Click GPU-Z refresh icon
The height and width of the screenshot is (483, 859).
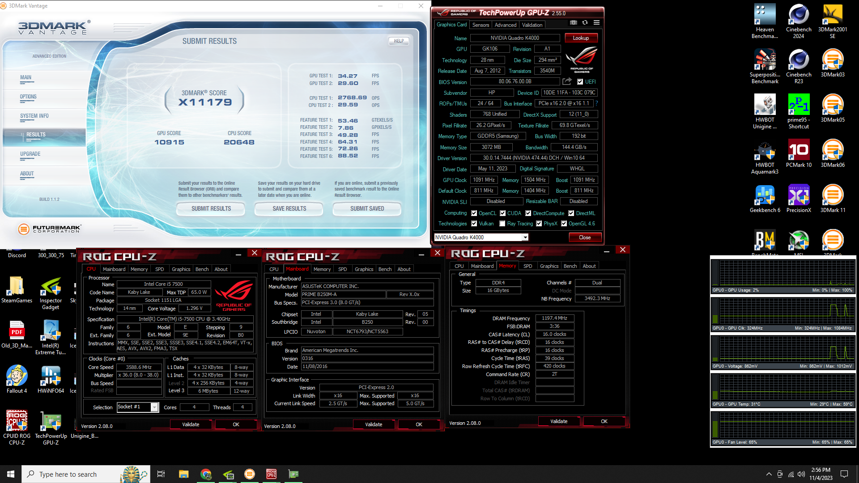585,22
